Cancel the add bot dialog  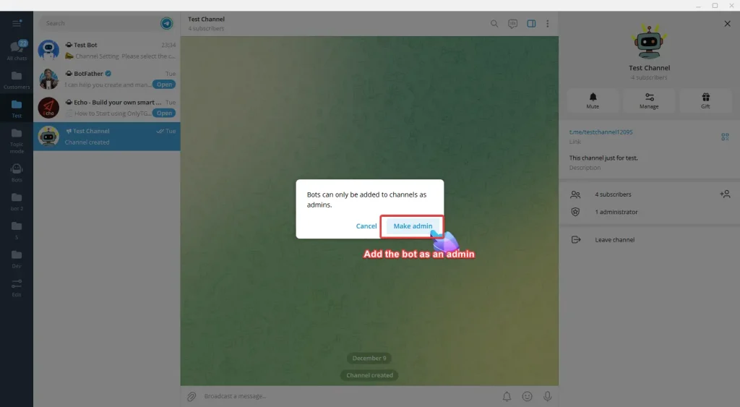[x=366, y=226]
